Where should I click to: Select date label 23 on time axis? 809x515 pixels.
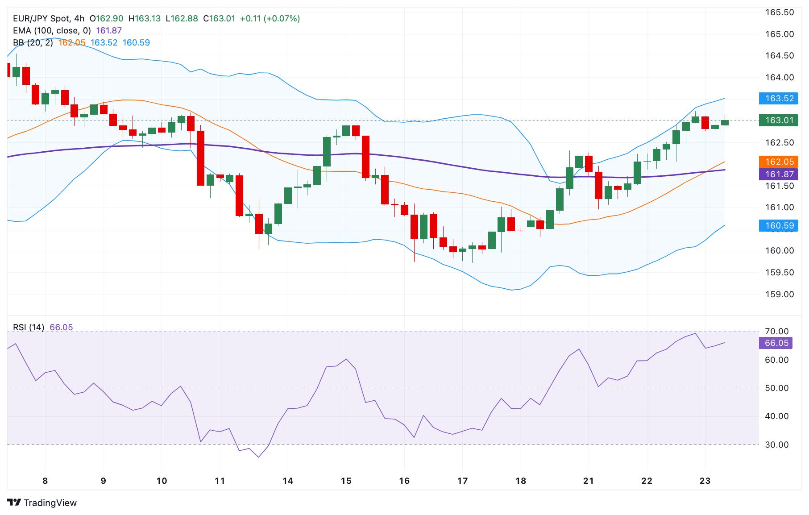pos(705,481)
